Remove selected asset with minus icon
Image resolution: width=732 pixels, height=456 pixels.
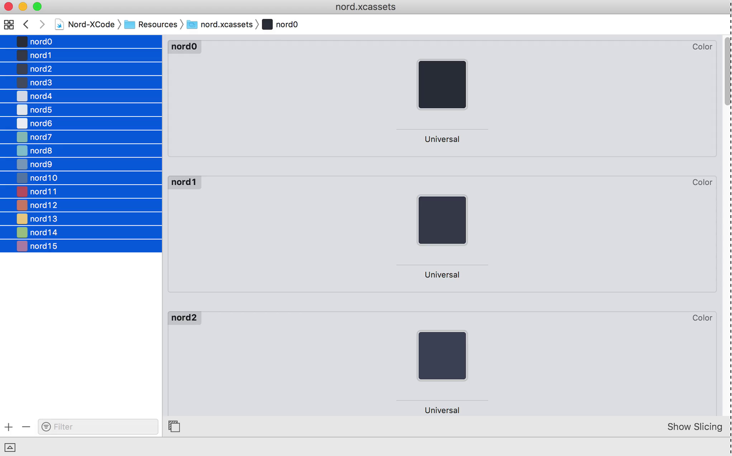(26, 427)
